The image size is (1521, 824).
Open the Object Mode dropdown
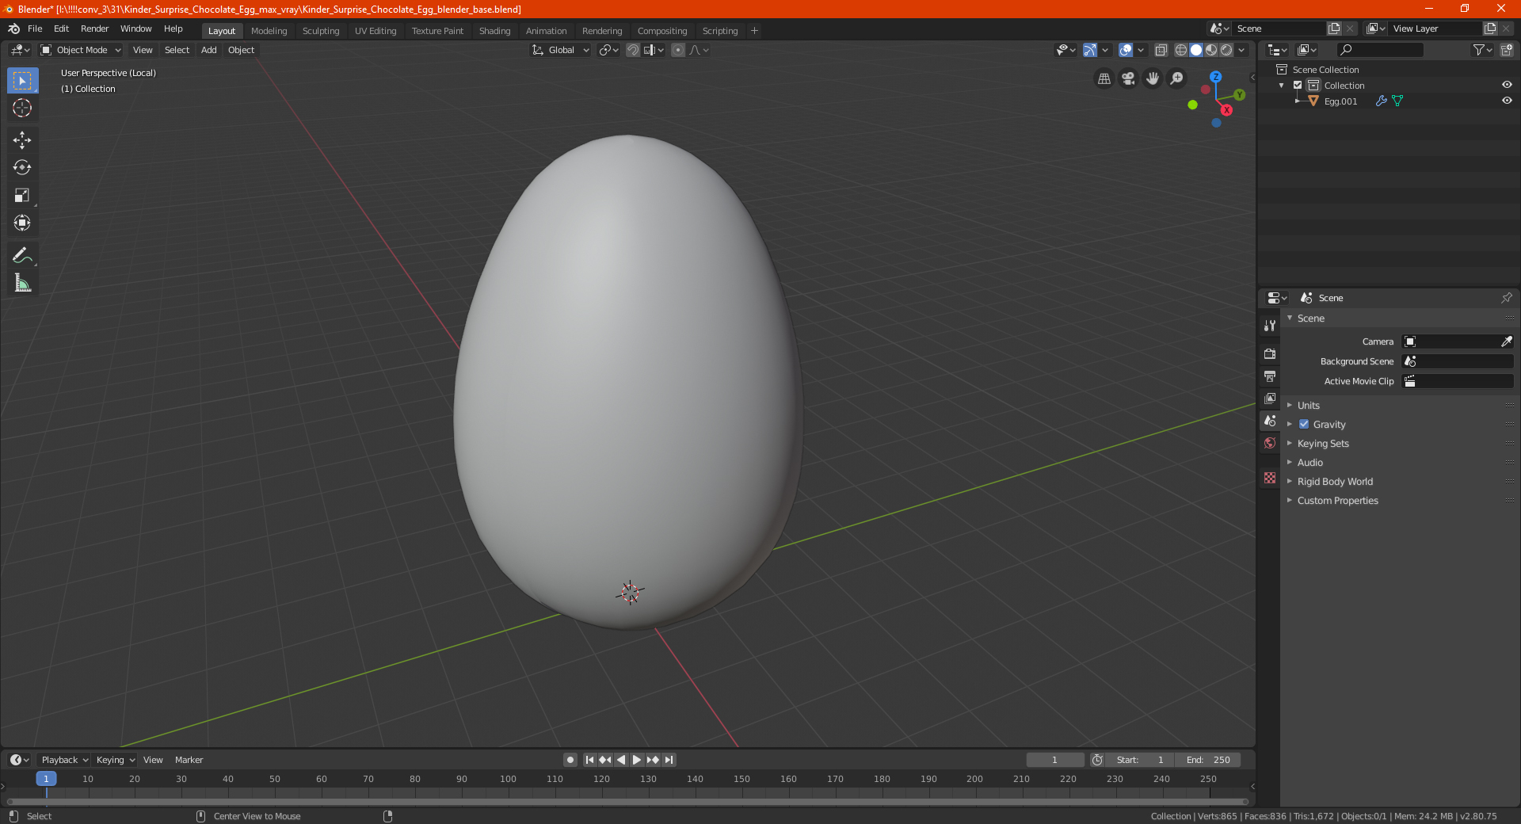(x=81, y=50)
